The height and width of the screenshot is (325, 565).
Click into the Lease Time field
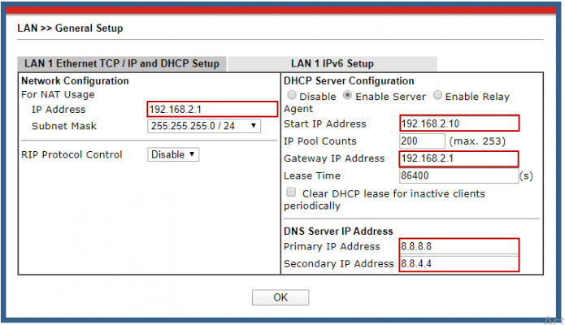click(x=459, y=175)
